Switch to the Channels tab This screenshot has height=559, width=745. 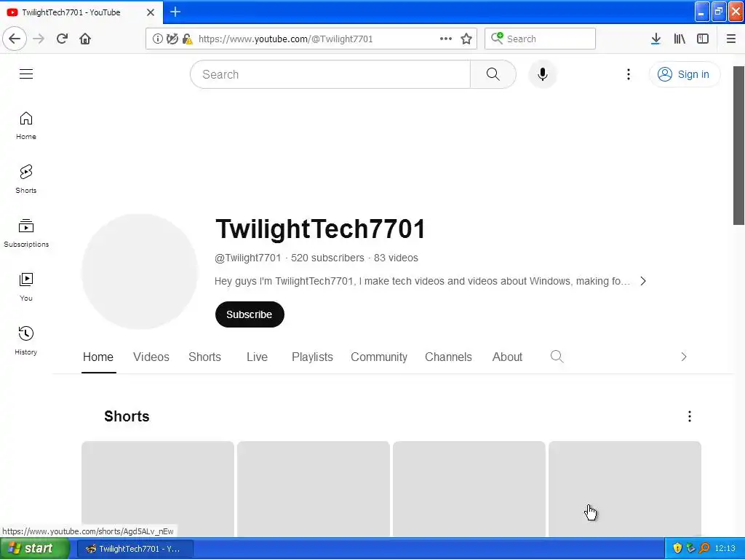448,357
